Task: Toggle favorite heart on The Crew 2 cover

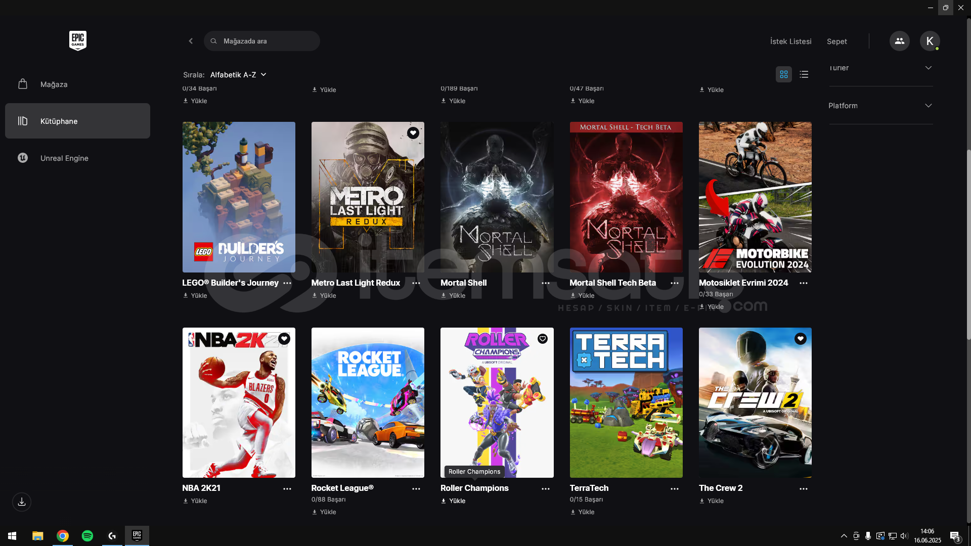Action: pyautogui.click(x=801, y=339)
